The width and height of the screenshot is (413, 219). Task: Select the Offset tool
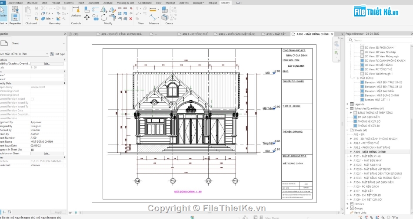pyautogui.click(x=95, y=10)
